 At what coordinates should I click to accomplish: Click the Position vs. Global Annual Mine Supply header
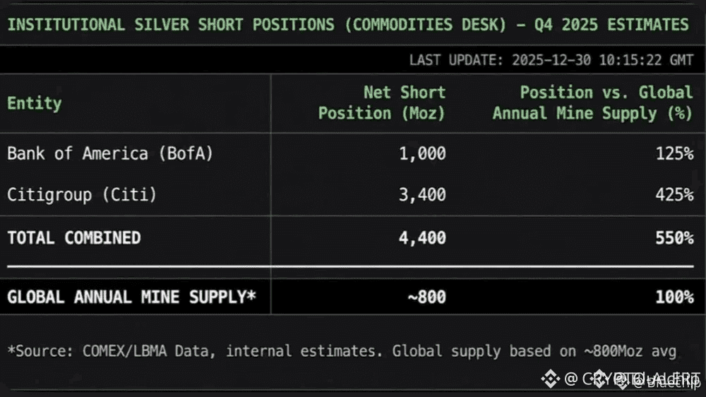592,103
